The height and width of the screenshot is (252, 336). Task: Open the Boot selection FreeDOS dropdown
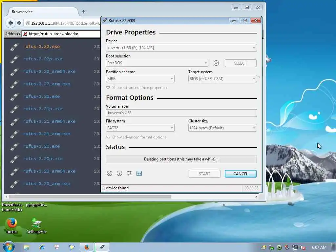click(x=157, y=63)
